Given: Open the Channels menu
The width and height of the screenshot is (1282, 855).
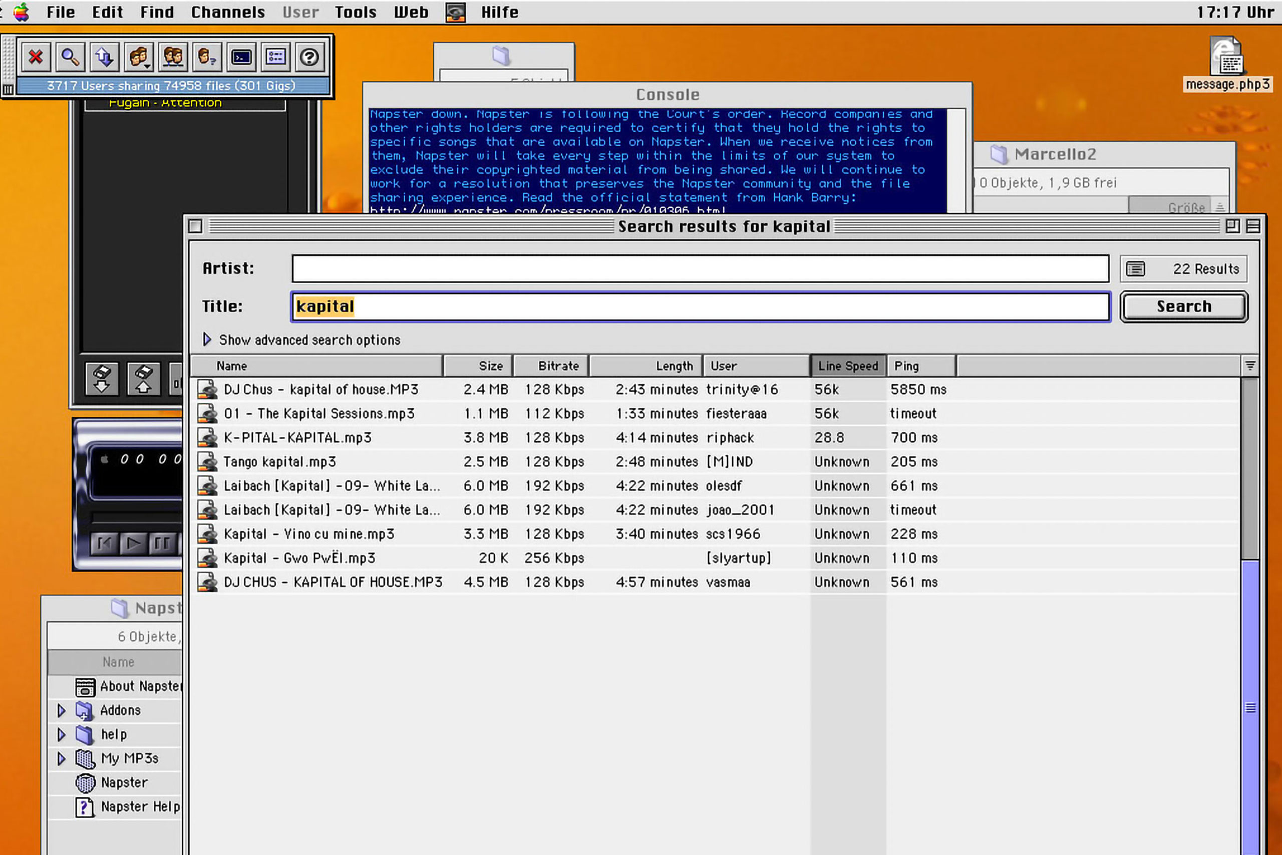Looking at the screenshot, I should click(x=228, y=12).
